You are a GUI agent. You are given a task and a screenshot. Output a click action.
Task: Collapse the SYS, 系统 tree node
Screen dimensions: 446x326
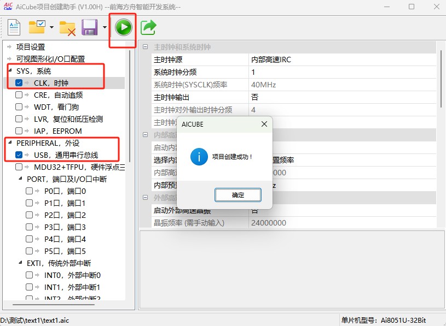[10, 70]
